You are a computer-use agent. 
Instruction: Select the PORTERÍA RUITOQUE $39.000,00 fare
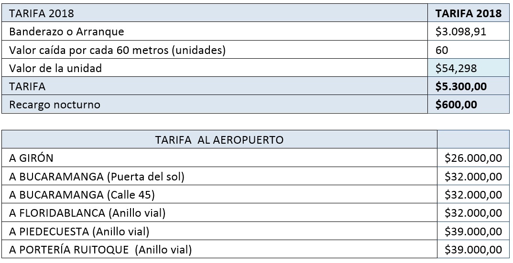[x=473, y=249]
